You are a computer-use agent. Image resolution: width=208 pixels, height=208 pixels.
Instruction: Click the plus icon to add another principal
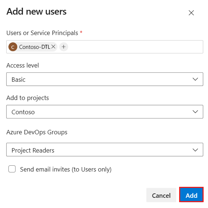click(64, 47)
